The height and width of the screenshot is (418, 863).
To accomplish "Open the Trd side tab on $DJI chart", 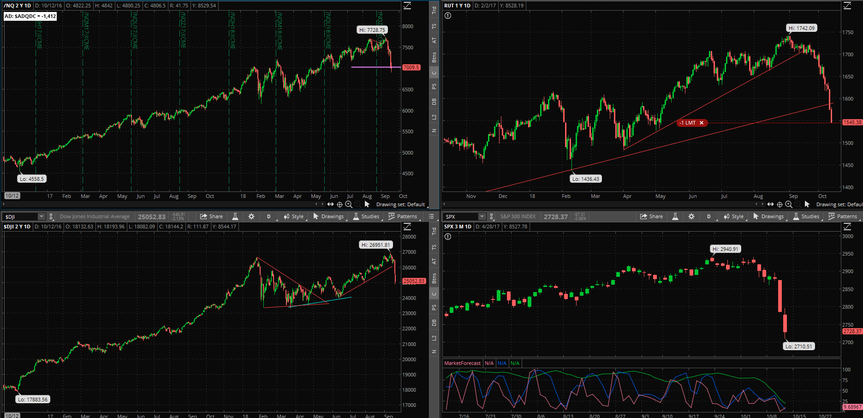I will pos(434,231).
